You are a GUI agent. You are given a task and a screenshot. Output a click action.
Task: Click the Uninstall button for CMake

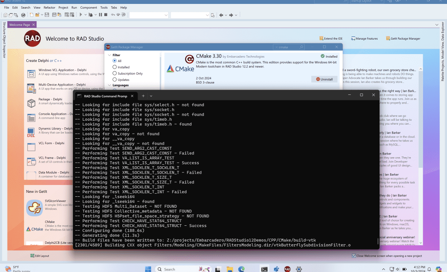tap(324, 79)
